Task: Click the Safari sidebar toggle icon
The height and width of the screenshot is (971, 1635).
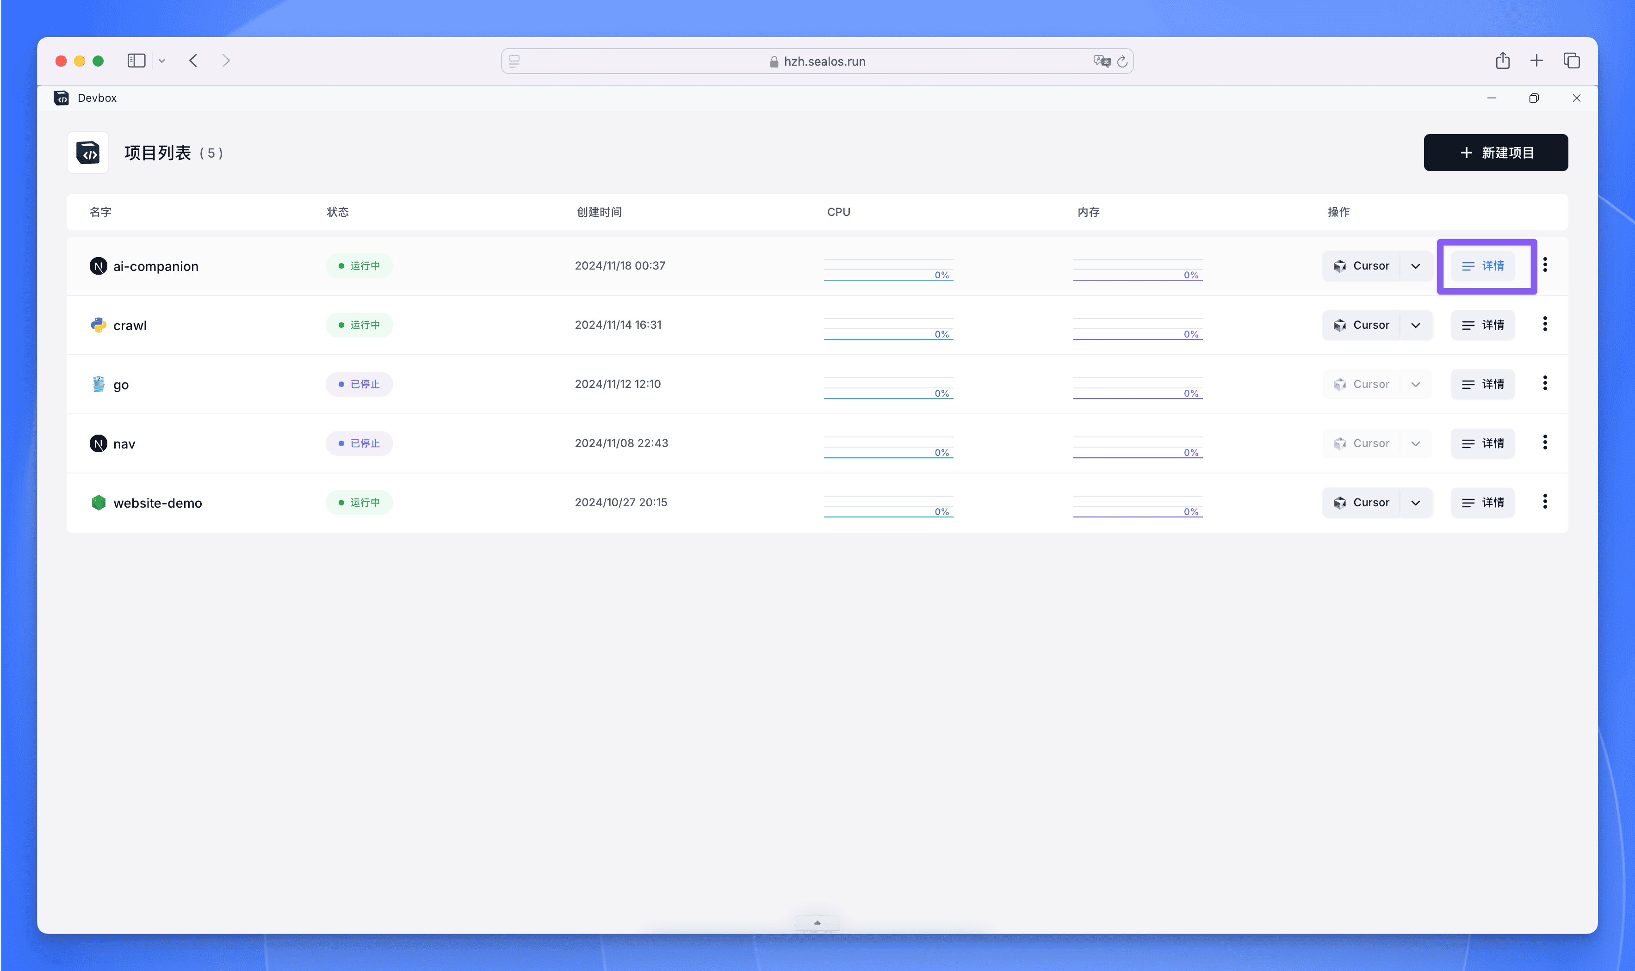Action: [x=136, y=61]
